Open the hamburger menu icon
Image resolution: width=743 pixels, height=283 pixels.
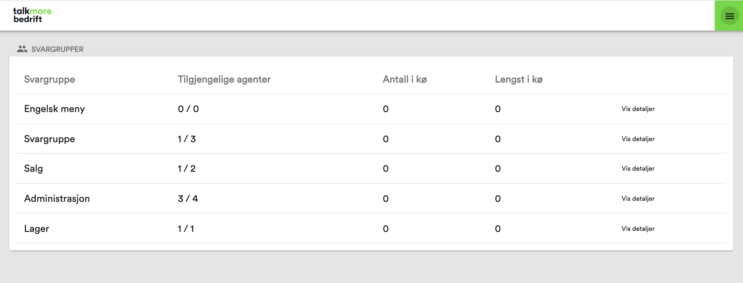coord(730,16)
